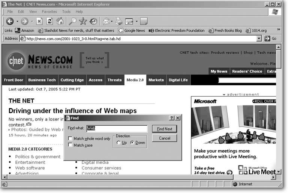Click the Find what text field
The height and width of the screenshot is (193, 288).
(117, 129)
